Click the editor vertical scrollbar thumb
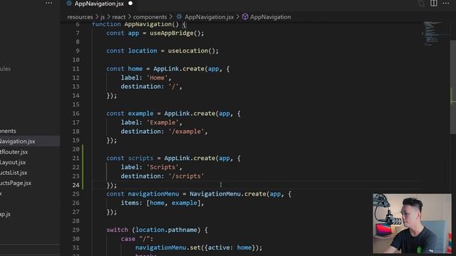Image resolution: width=456 pixels, height=256 pixels. (453, 87)
